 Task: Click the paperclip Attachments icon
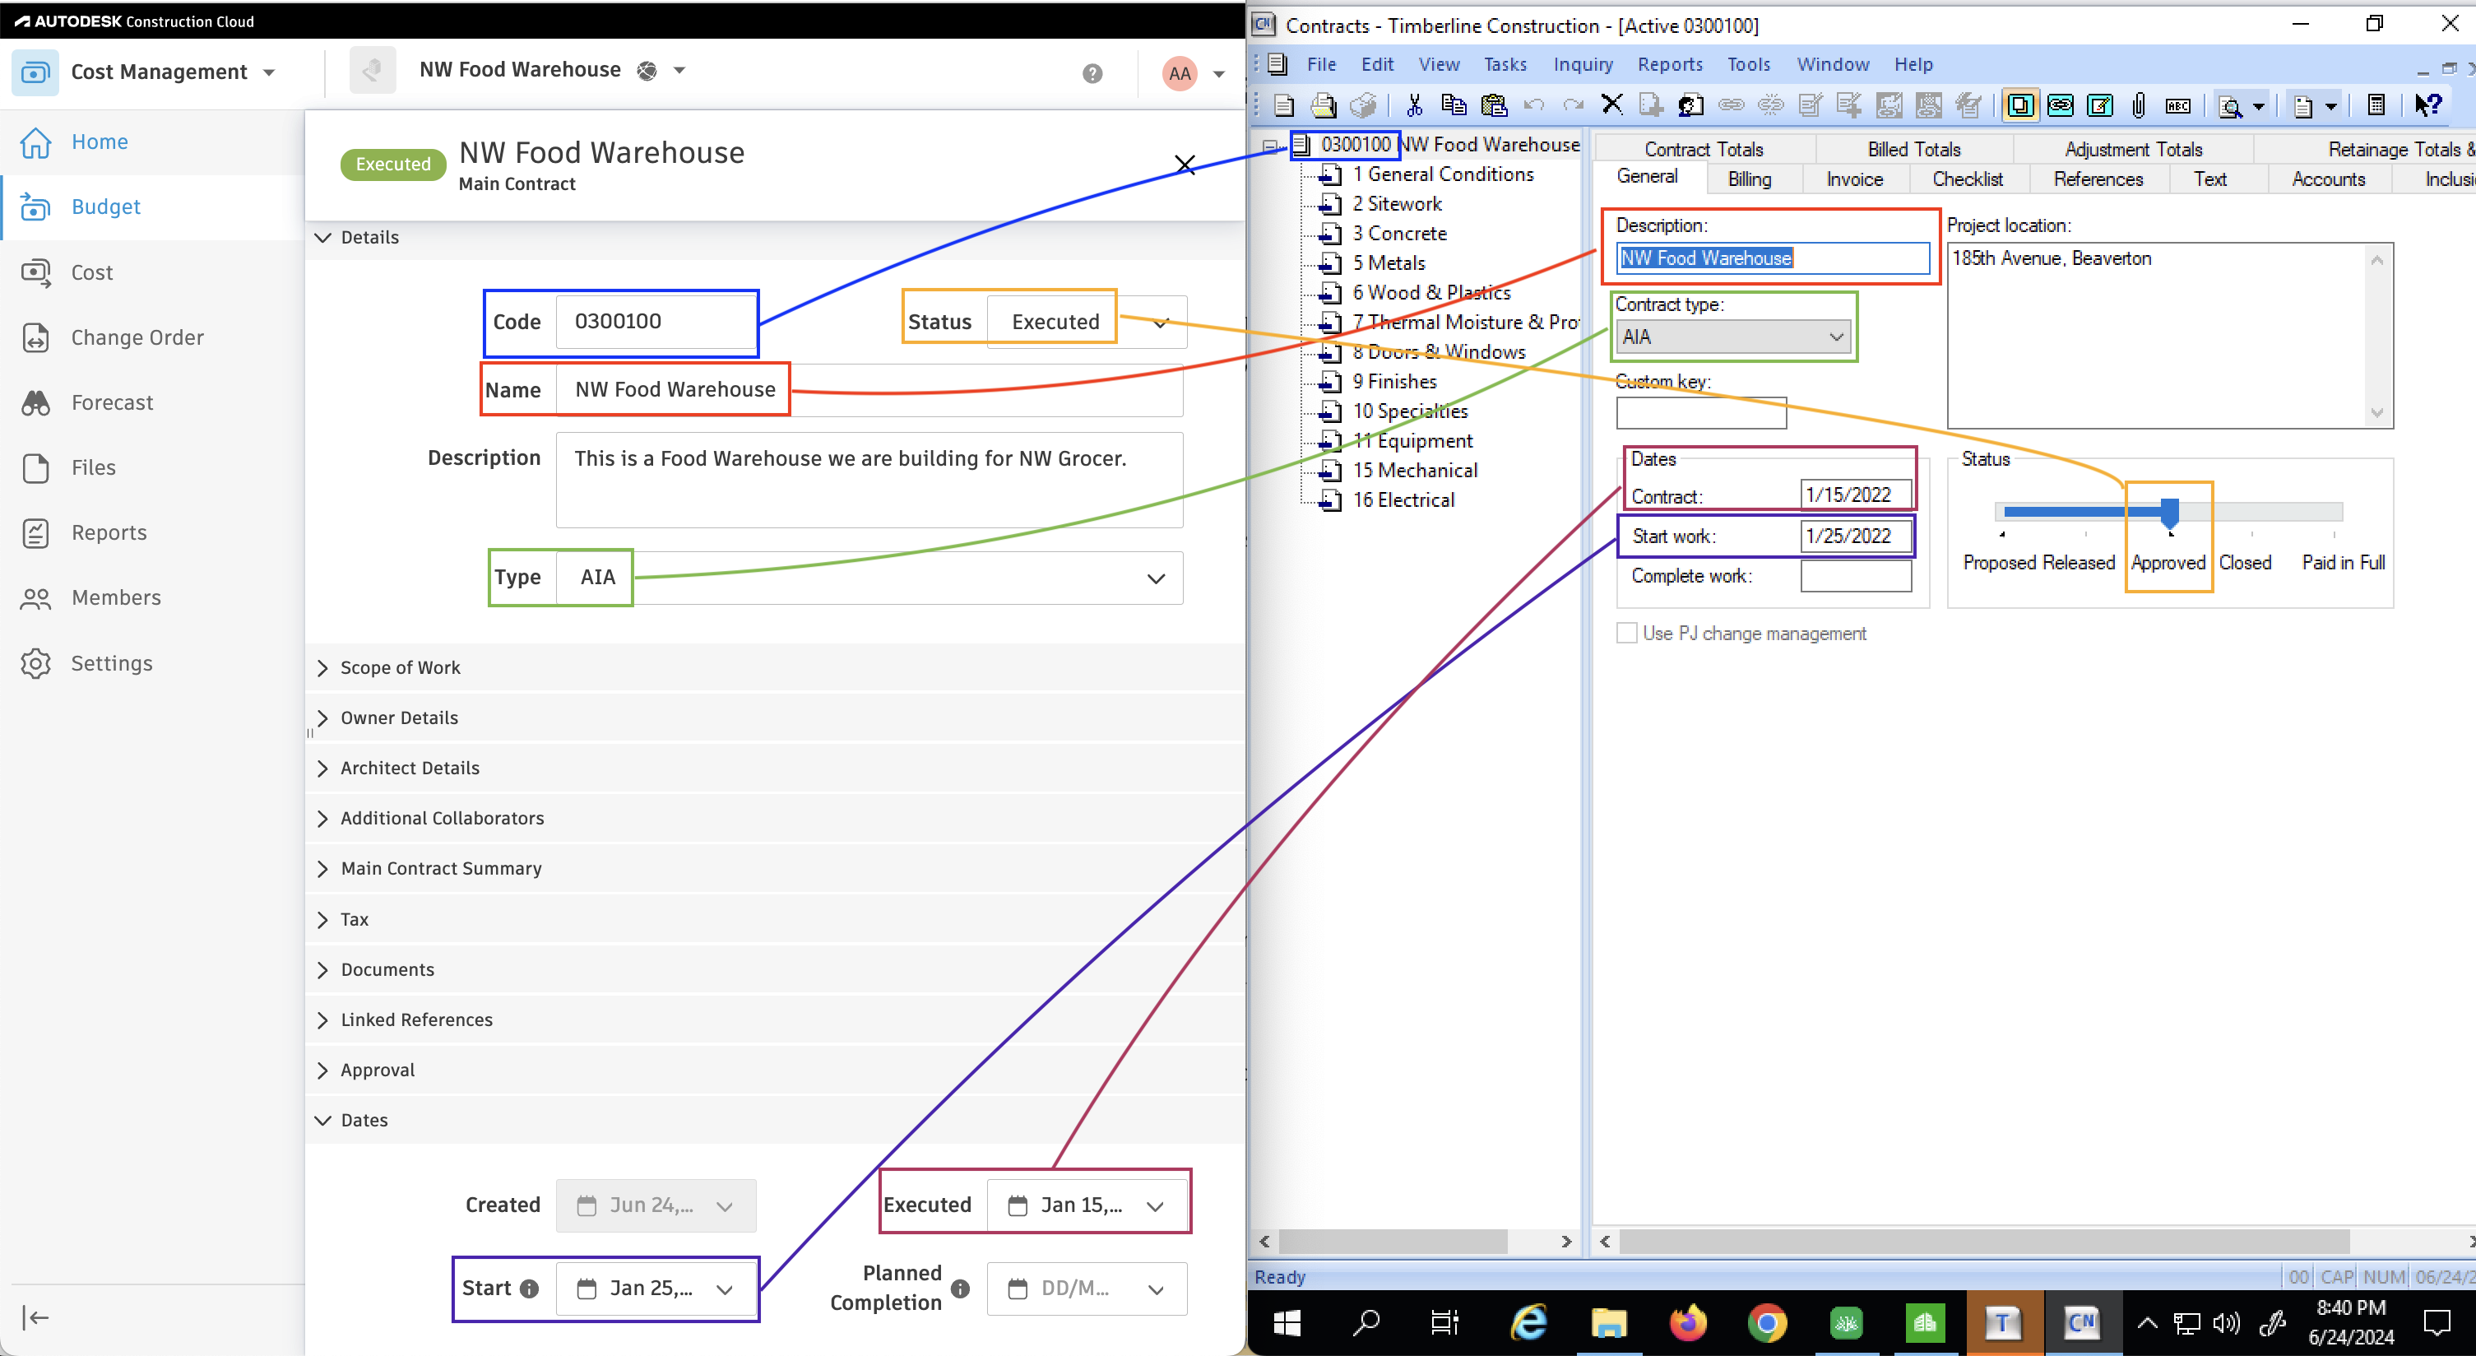click(2139, 104)
